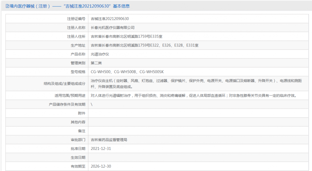This screenshot has width=312, height=171.
Task: Click the 生产地址 label
Action: pyautogui.click(x=78, y=45)
